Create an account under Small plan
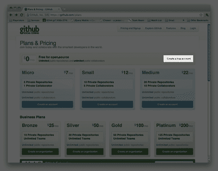Screen dimensions: 218x171 click(107, 104)
